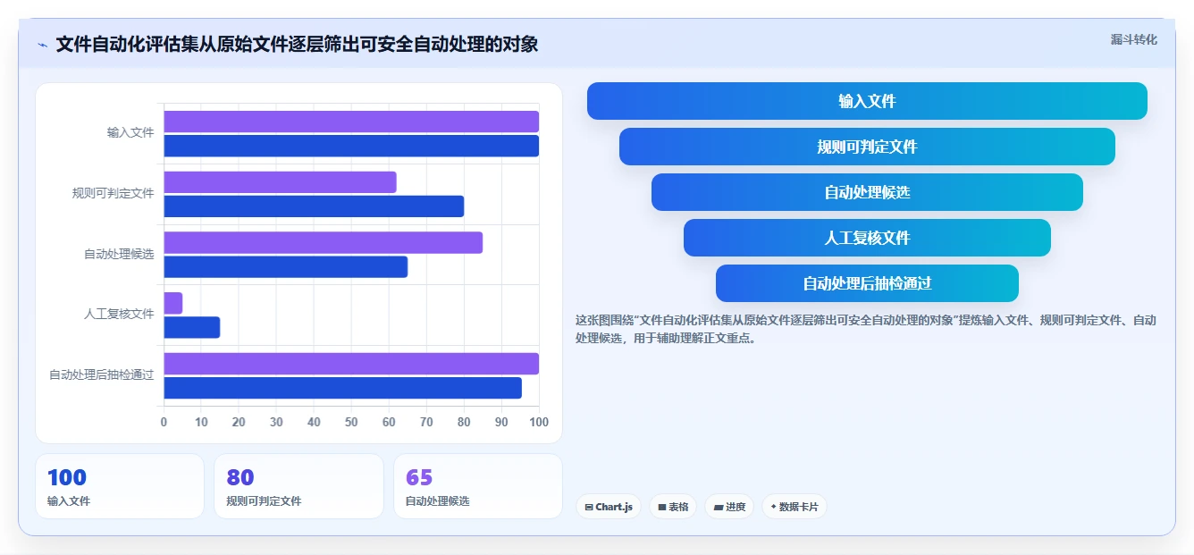The width and height of the screenshot is (1194, 555).
Task: Click the heading 文件自动化评估集 title text
Action: tap(297, 44)
